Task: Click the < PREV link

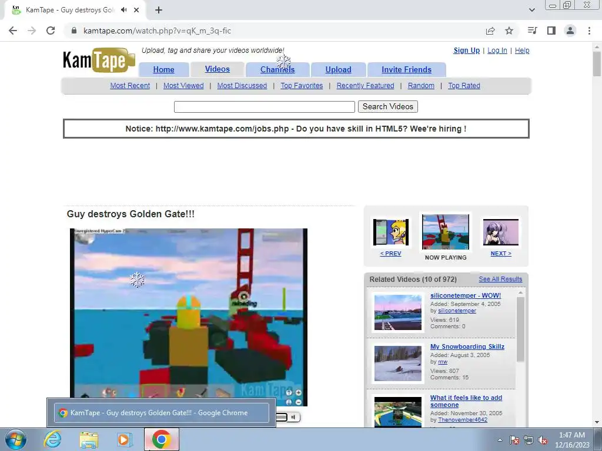Action: point(391,254)
